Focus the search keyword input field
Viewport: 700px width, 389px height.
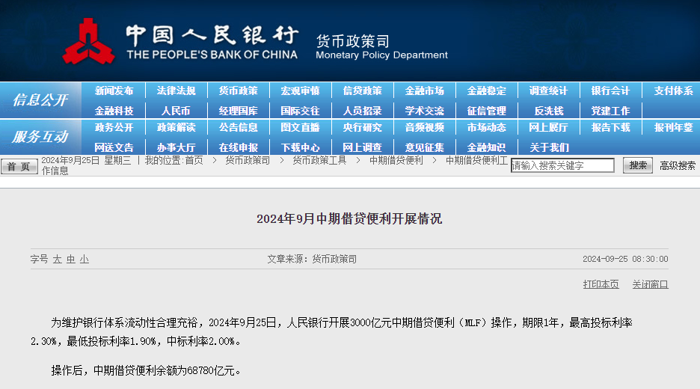pos(562,165)
